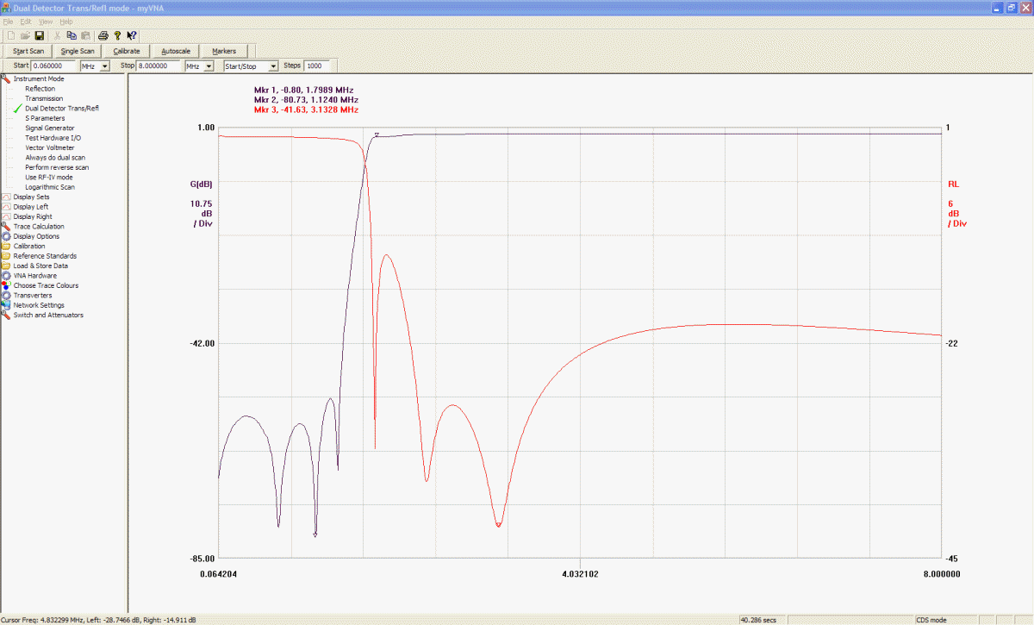Click the Copy toolbar icon
This screenshot has height=625, width=1034.
click(x=72, y=35)
